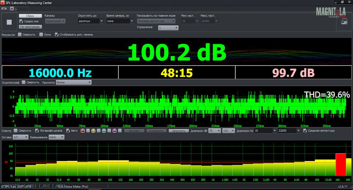Image resolution: width=353 pixels, height=190 pixels.
Task: Expand the Усреднение dropdown
Action: [x=168, y=28]
